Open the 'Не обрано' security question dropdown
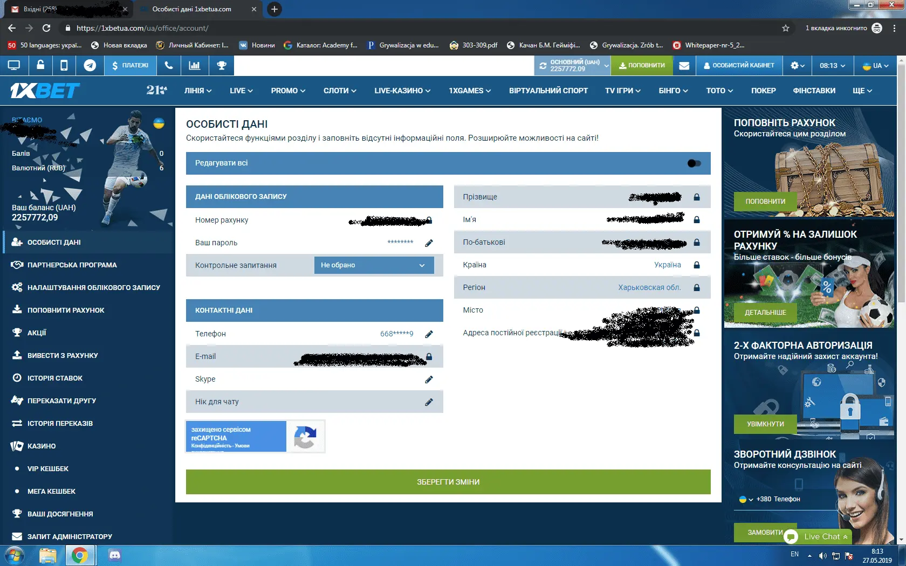Screen dimensions: 906x566 coord(374,265)
